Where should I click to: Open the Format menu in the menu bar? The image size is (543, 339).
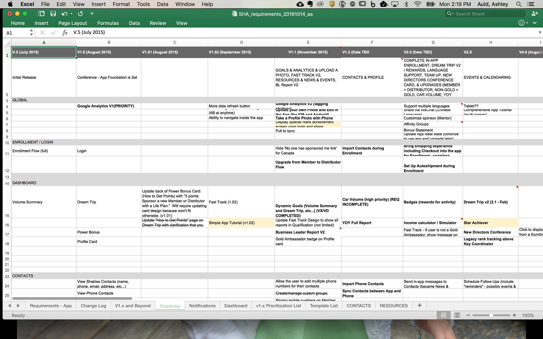tap(121, 4)
